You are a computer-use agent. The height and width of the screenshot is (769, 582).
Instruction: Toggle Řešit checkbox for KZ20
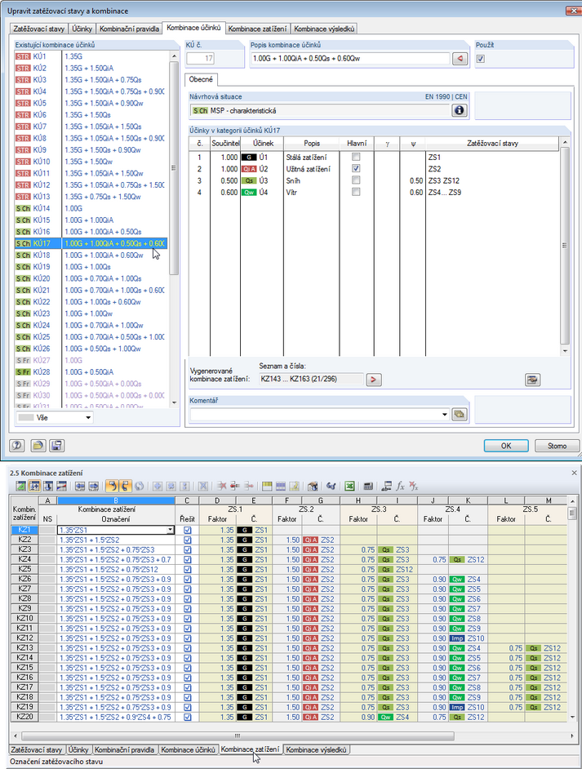[x=187, y=717]
